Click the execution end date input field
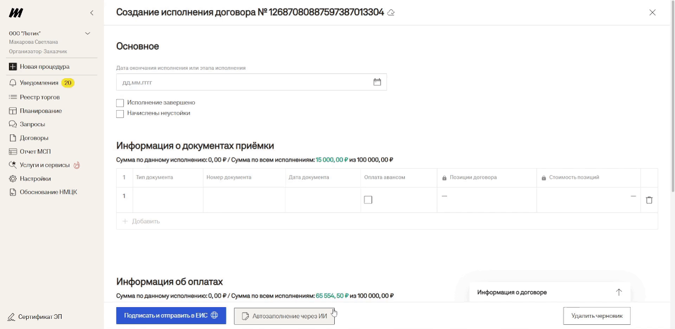The image size is (675, 329). pos(243,82)
